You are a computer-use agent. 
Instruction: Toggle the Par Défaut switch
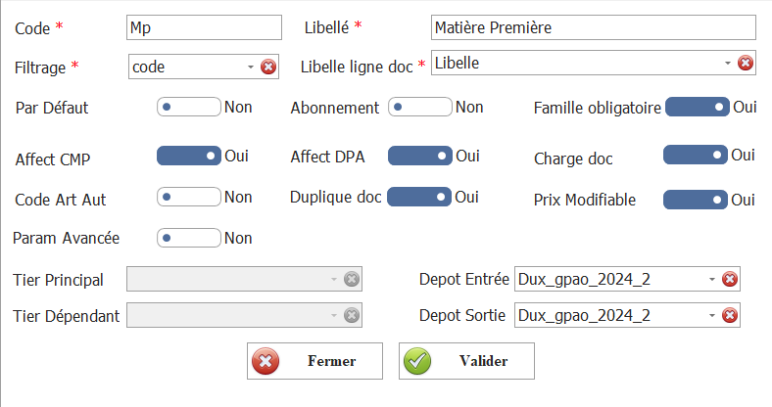point(189,107)
